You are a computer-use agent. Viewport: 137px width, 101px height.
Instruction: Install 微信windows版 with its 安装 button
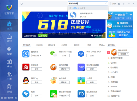coord(64,56)
